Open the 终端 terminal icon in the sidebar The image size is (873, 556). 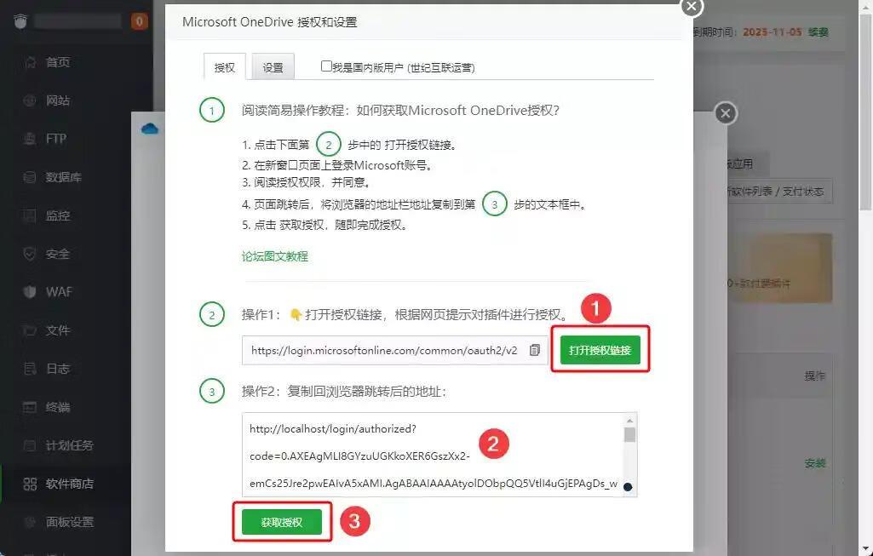30,407
